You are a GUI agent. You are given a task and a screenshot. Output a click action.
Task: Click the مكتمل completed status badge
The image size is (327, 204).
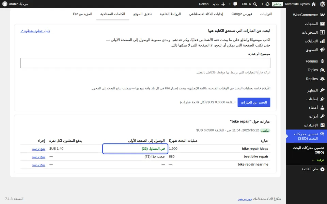(x=265, y=131)
